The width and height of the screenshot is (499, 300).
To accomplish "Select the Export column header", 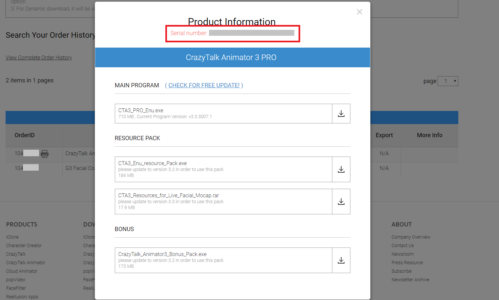I will pos(384,135).
